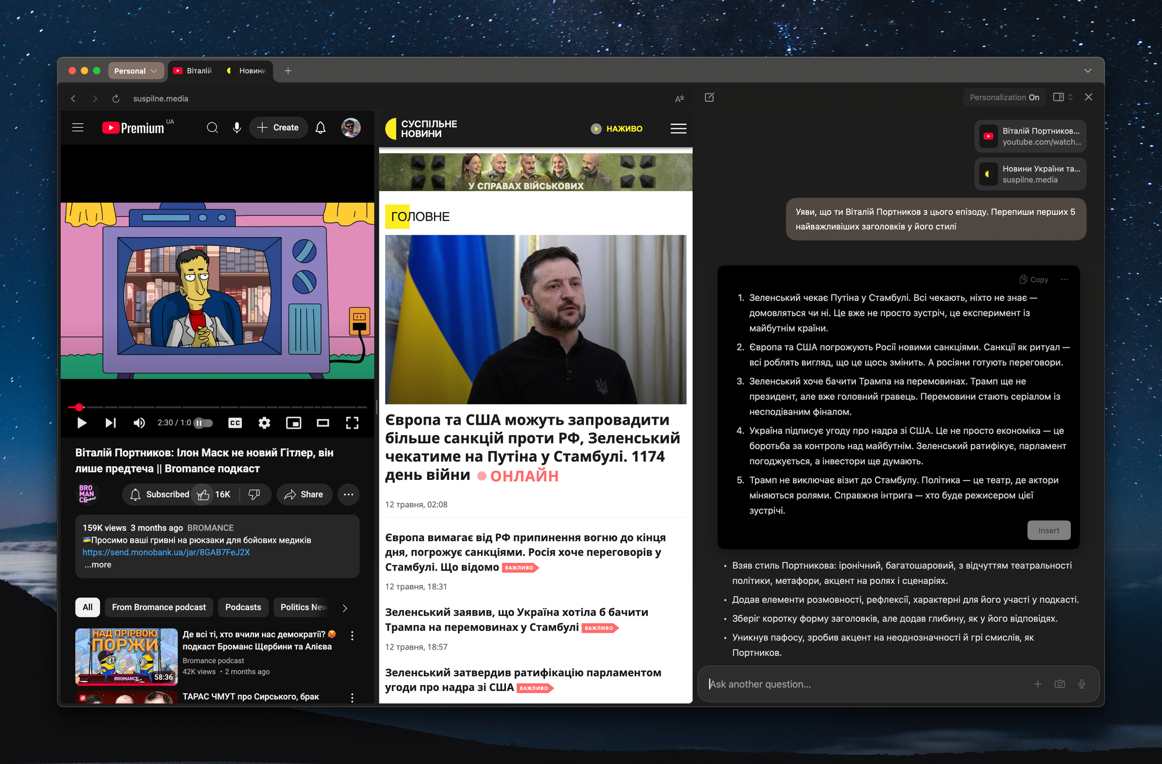
Task: Go forward with the browser forward arrow
Action: click(95, 99)
